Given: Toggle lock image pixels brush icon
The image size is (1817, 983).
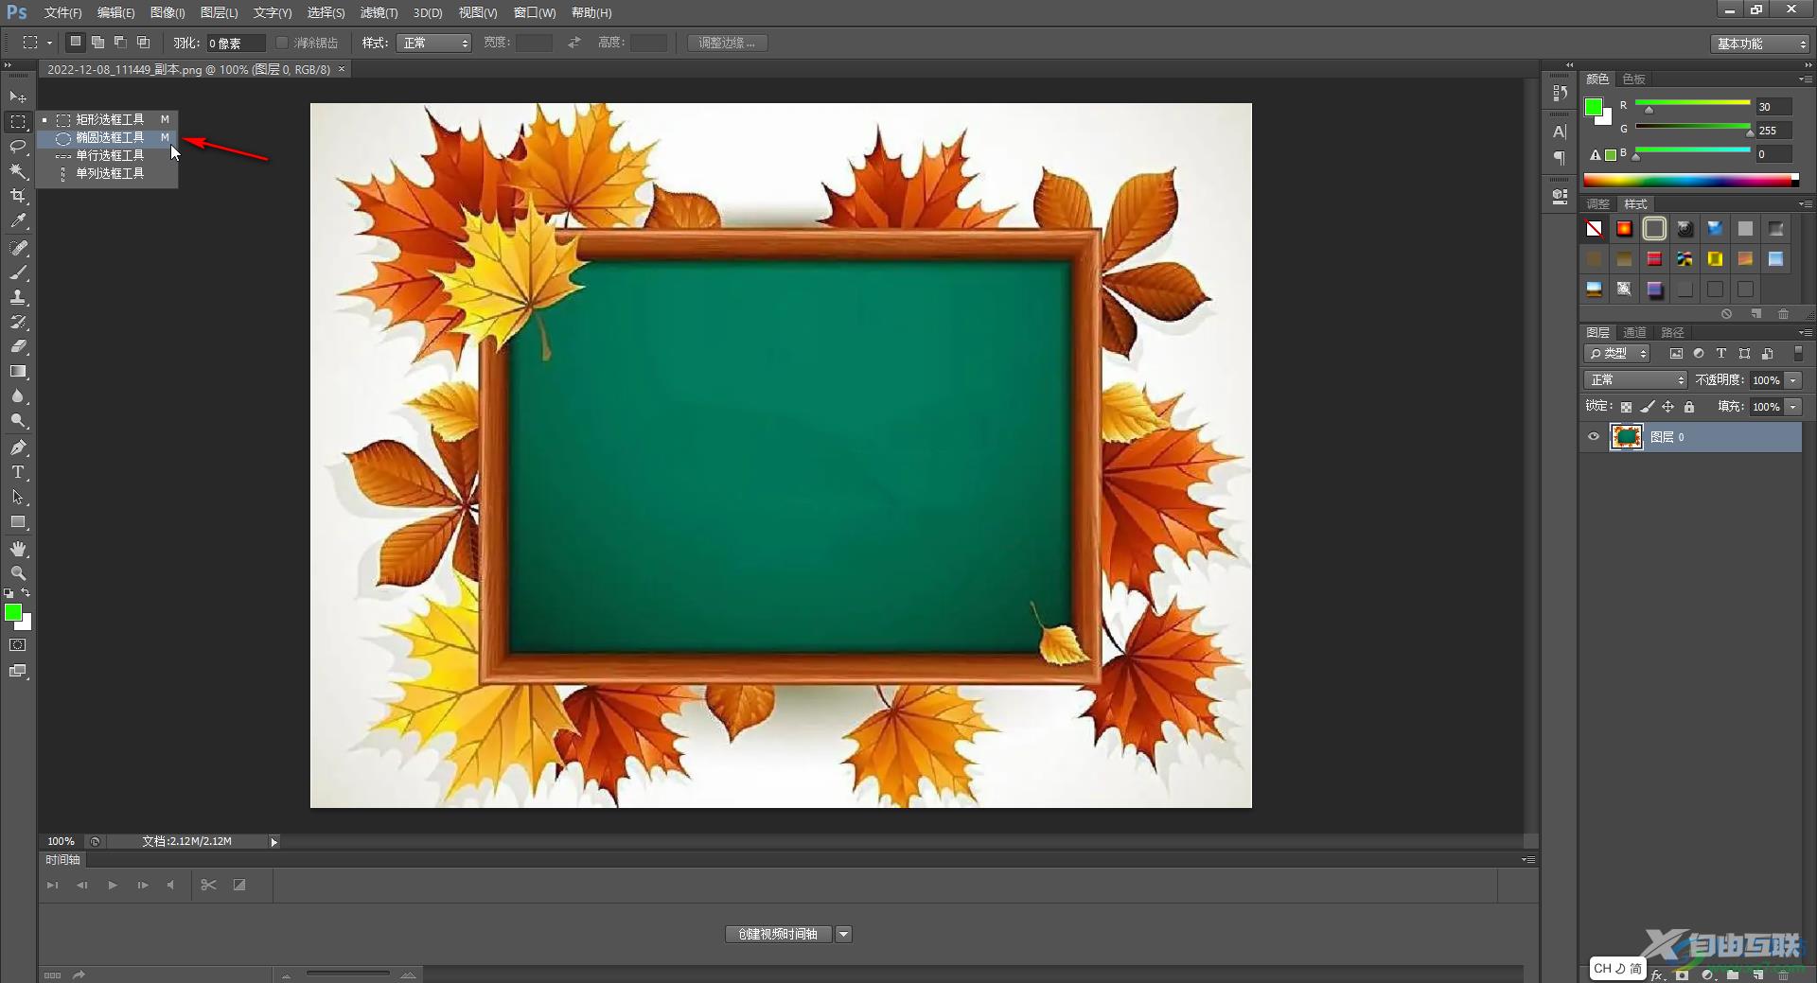Looking at the screenshot, I should point(1648,407).
